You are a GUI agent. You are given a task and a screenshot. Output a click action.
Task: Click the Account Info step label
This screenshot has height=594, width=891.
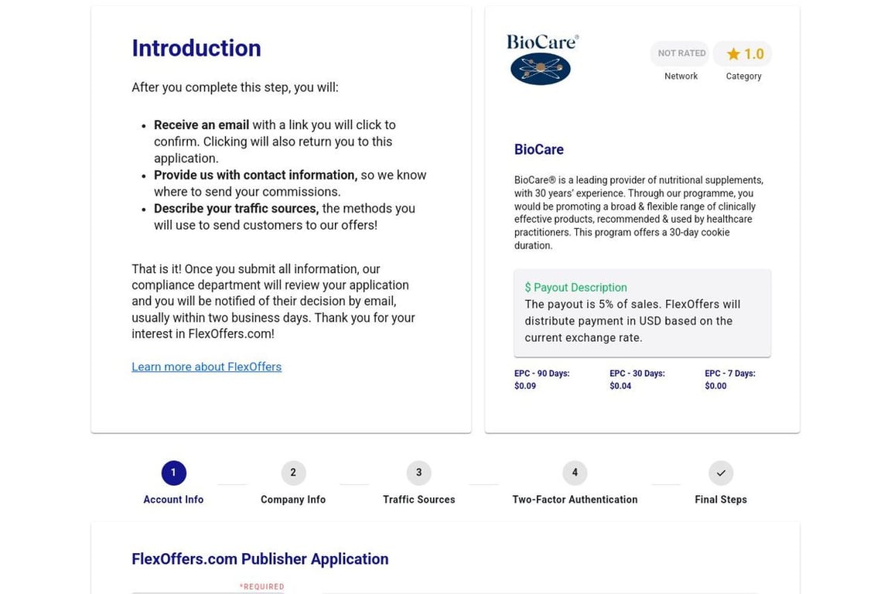(173, 500)
